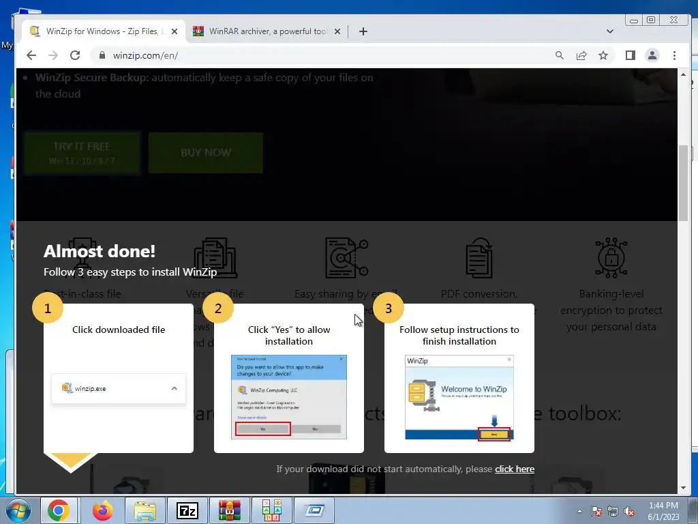Image resolution: width=698 pixels, height=524 pixels.
Task: Open WinRAR from the taskbar
Action: point(230,510)
